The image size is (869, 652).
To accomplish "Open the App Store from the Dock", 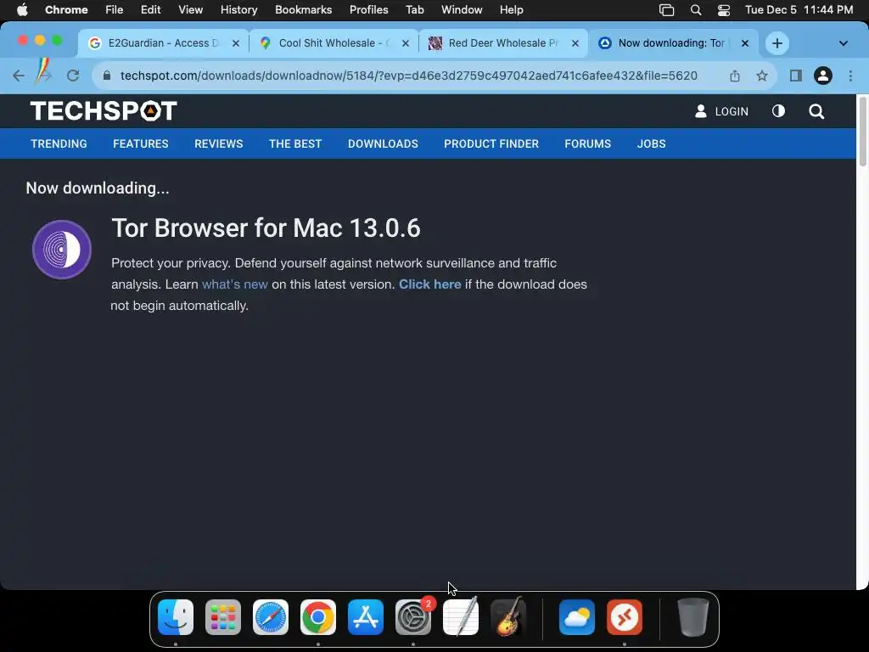I will 366,617.
